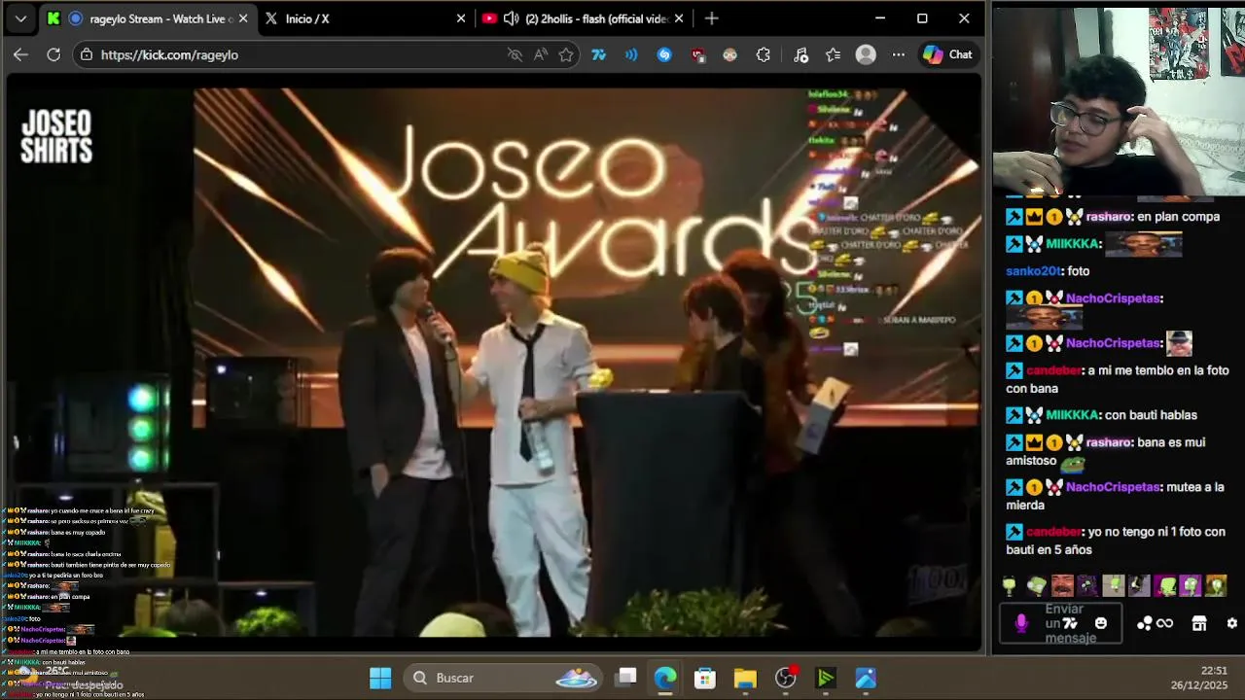1245x700 pixels.
Task: Open the browser tab actions dropdown
Action: (20, 18)
